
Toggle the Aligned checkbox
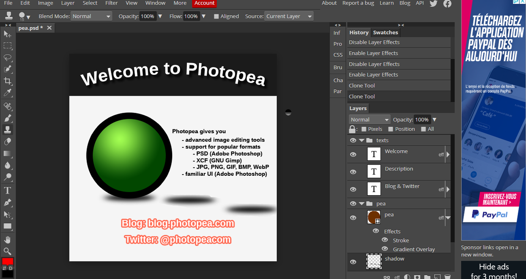[x=216, y=16]
